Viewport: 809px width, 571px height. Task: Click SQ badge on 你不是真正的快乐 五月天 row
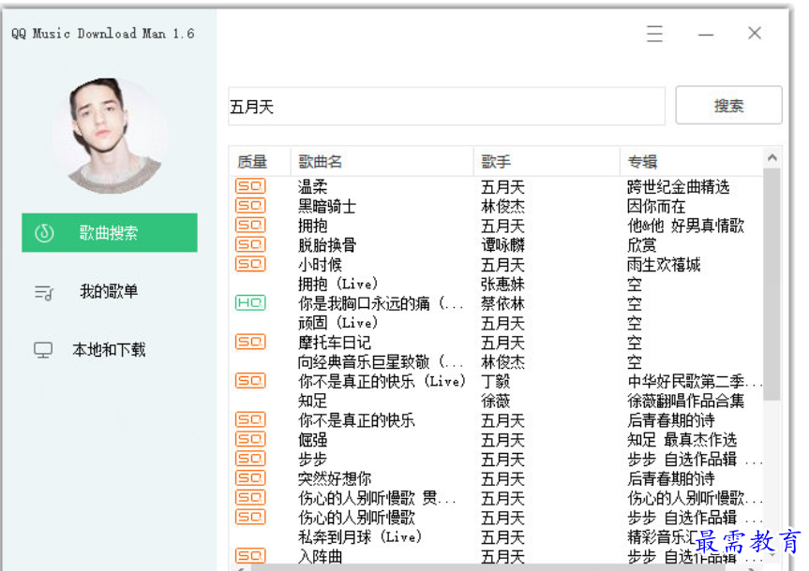(x=250, y=419)
